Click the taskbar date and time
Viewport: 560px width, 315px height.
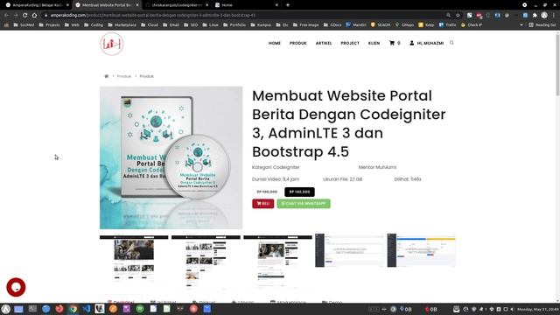(538, 309)
